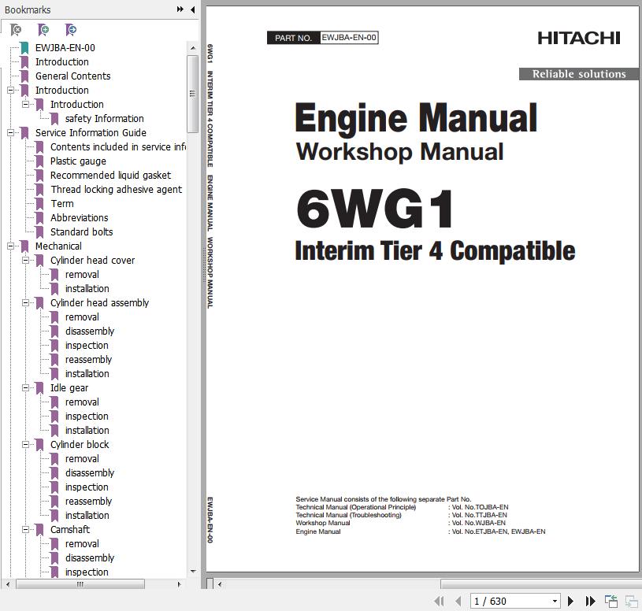Click the bookmark icon beside Standard bolts

point(39,232)
